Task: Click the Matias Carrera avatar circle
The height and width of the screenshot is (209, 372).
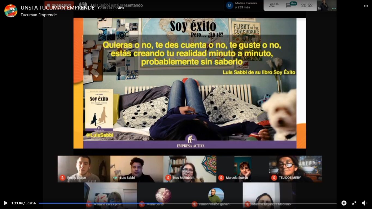Action: click(230, 5)
